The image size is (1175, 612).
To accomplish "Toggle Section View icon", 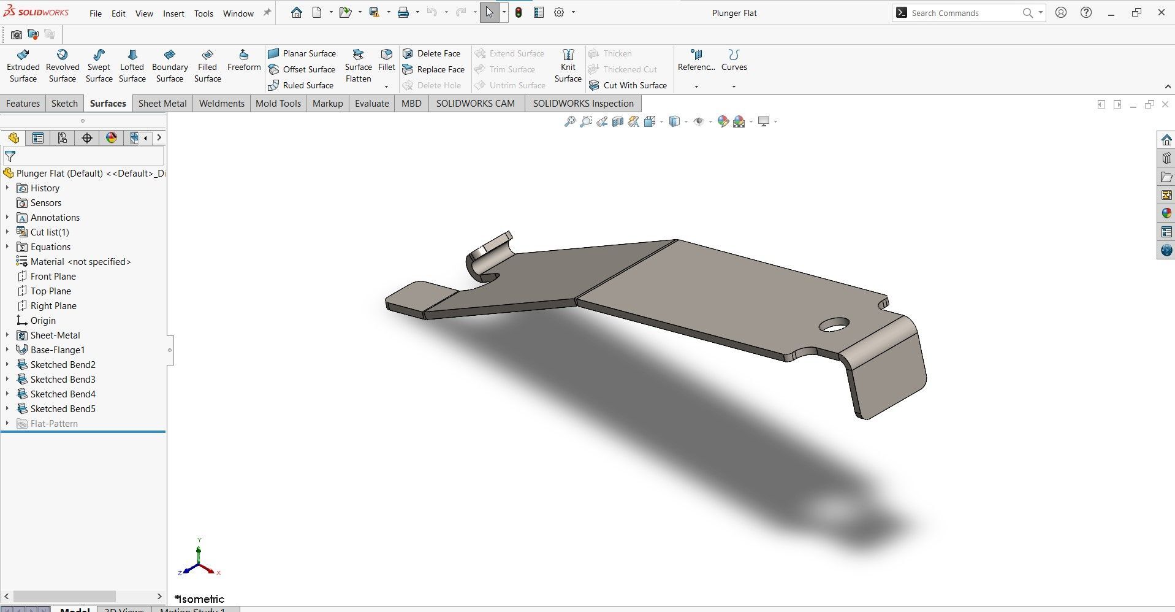I will [x=618, y=121].
